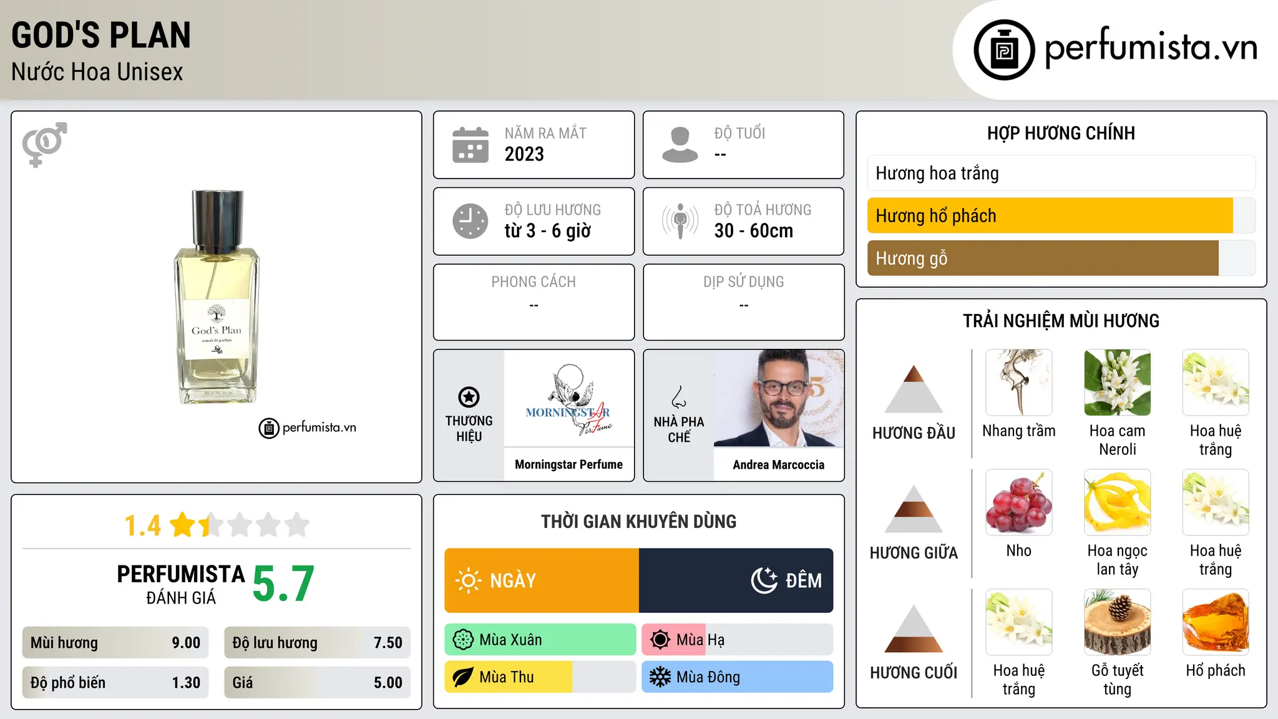The image size is (1278, 719).
Task: Click the PERFUMISTA ĐÁNH GIÁ label
Action: click(181, 585)
